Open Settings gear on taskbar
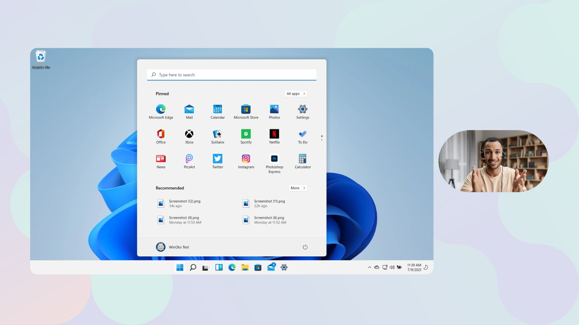The width and height of the screenshot is (579, 325). (x=284, y=267)
